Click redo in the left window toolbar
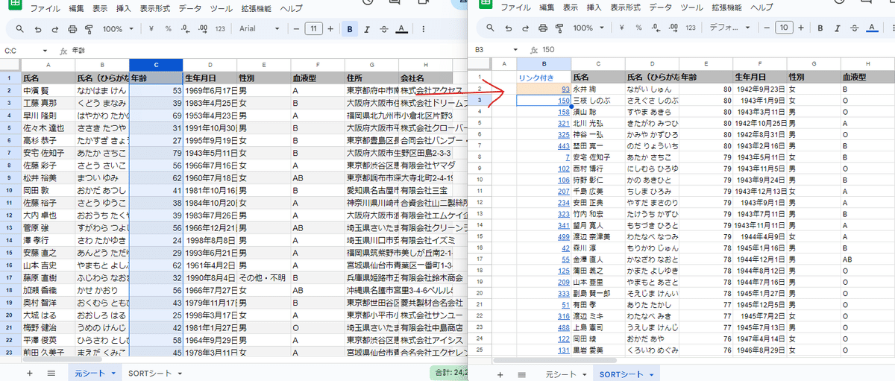The width and height of the screenshot is (895, 381). (54, 29)
